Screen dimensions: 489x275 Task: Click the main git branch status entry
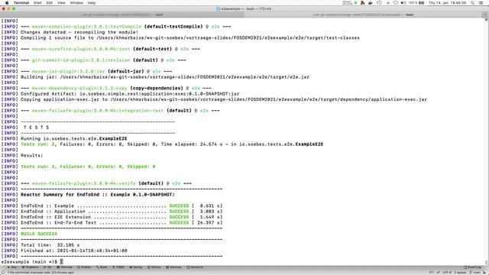(476, 273)
